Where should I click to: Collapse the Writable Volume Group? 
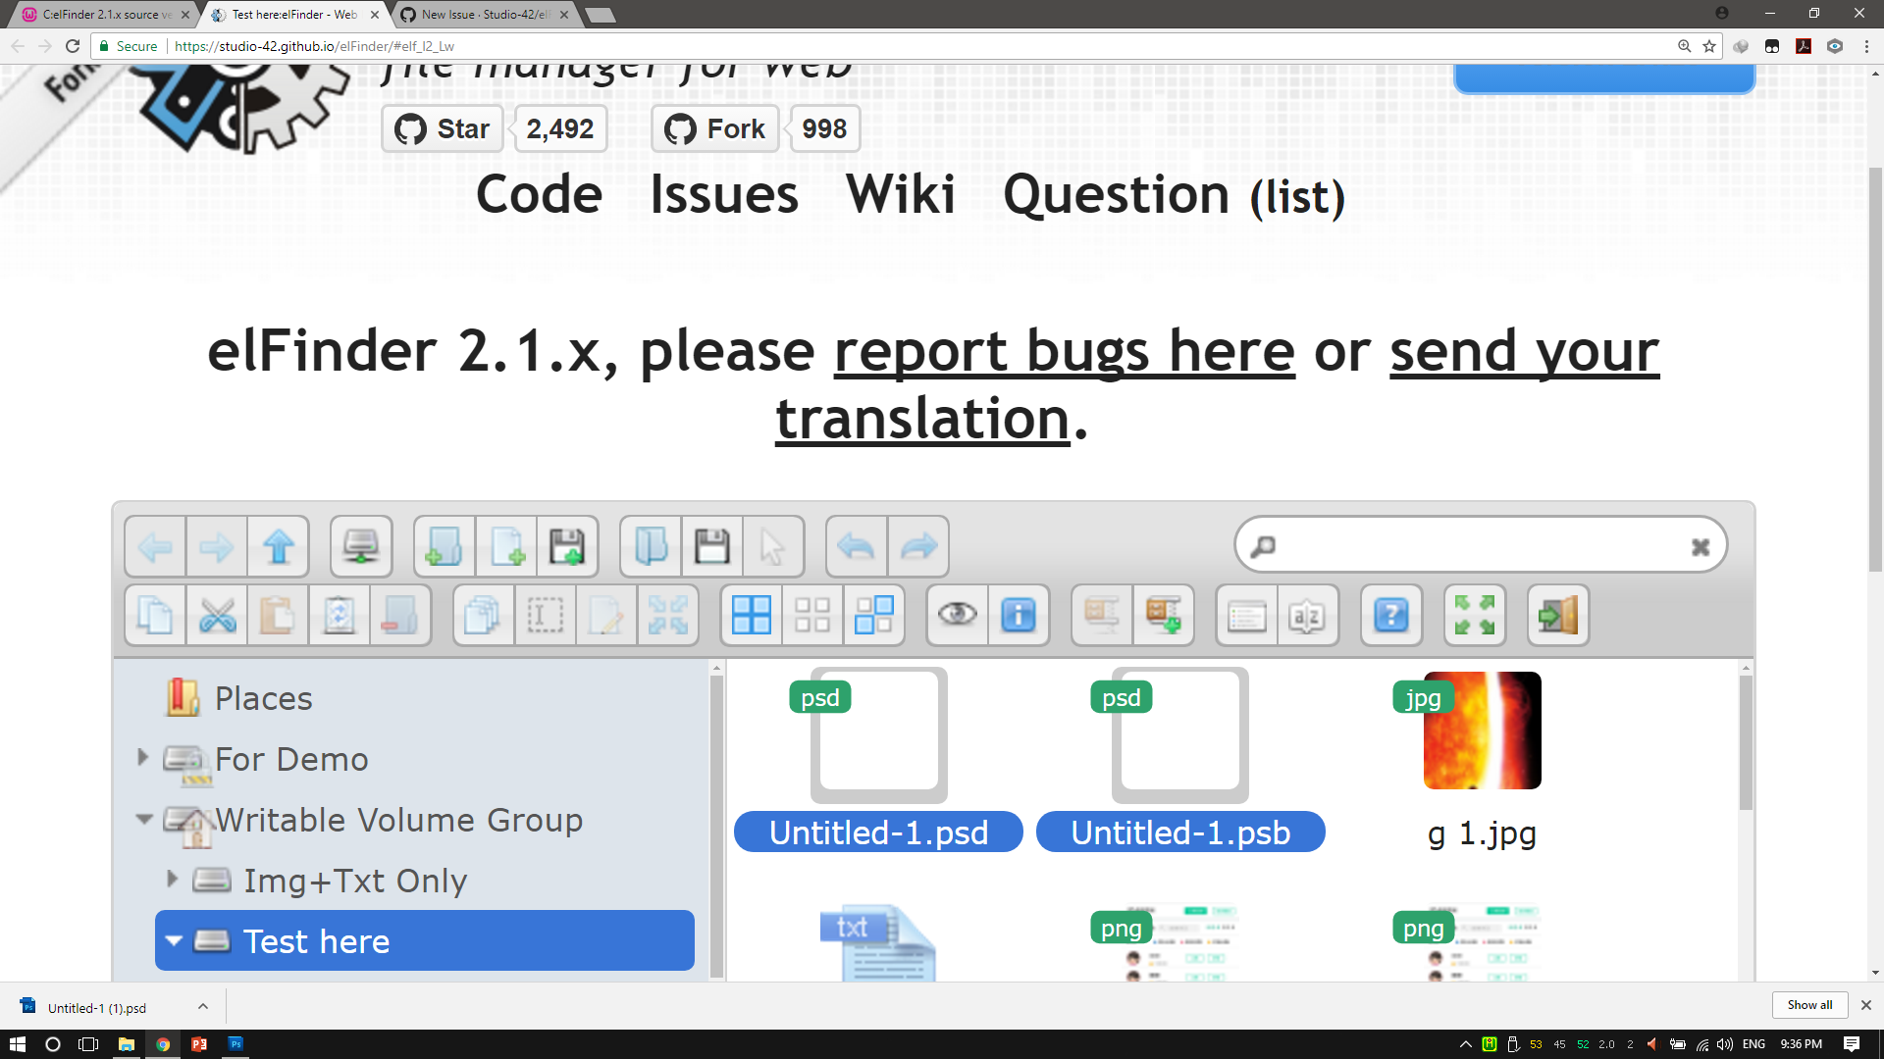(142, 820)
